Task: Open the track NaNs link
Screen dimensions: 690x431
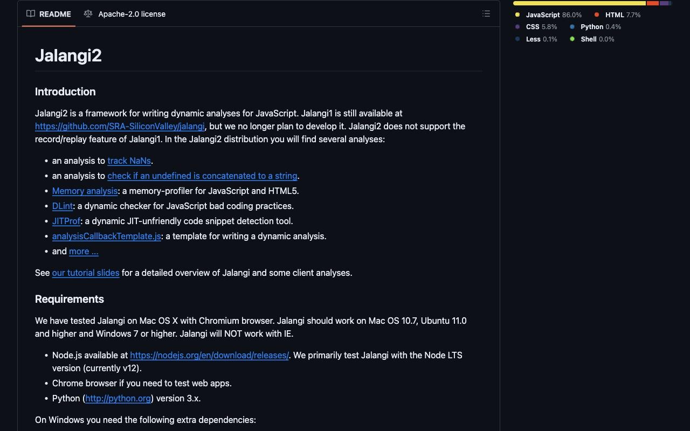Action: click(x=129, y=161)
